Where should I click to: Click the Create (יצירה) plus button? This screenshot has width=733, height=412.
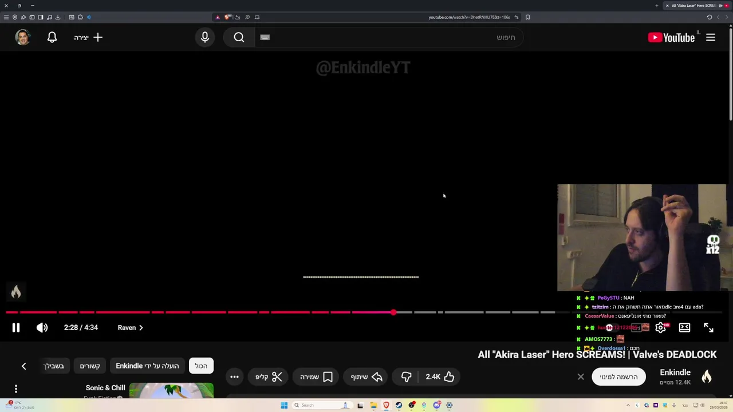pyautogui.click(x=88, y=37)
